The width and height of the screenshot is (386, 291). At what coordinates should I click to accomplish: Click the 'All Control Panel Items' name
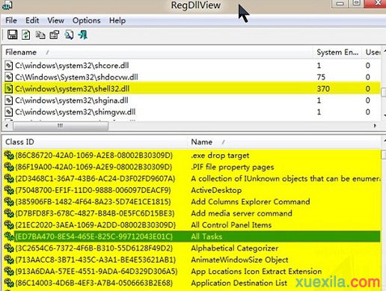pyautogui.click(x=231, y=224)
